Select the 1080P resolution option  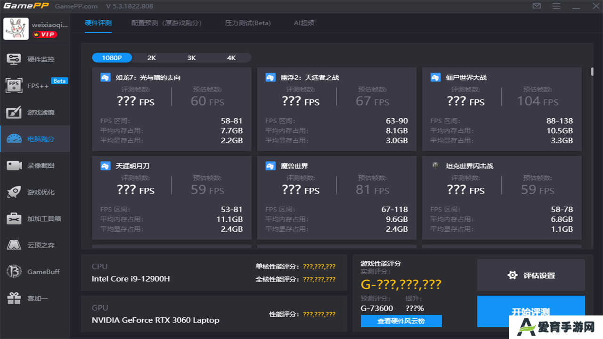point(112,57)
